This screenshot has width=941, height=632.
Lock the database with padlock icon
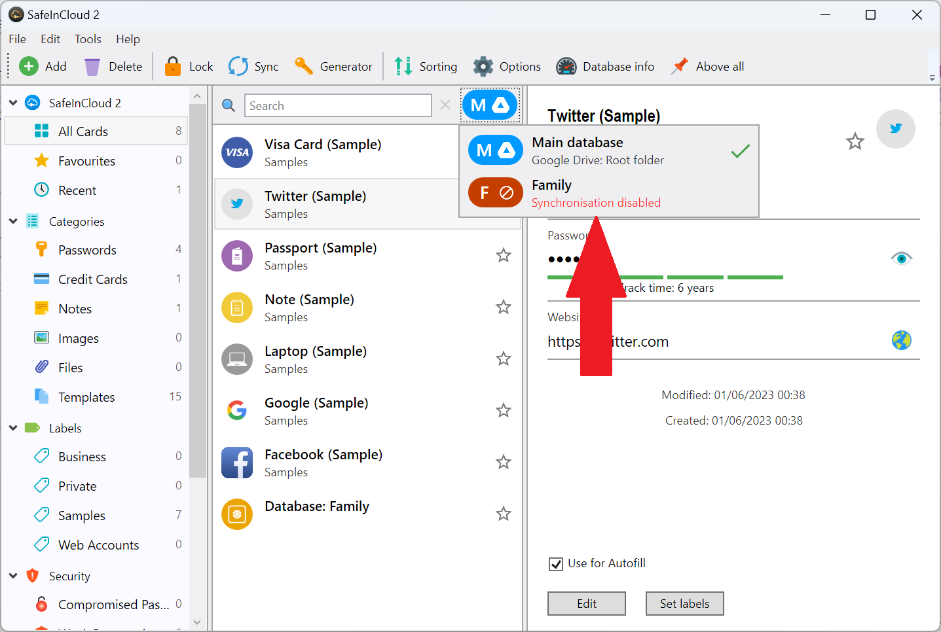[173, 66]
